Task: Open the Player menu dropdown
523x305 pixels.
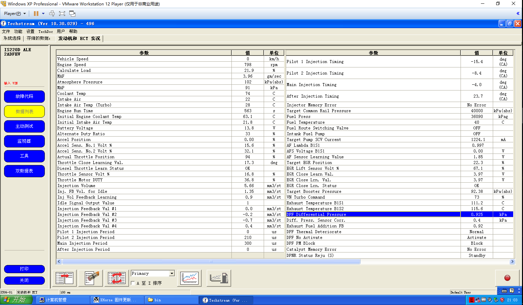Action: tap(15, 14)
